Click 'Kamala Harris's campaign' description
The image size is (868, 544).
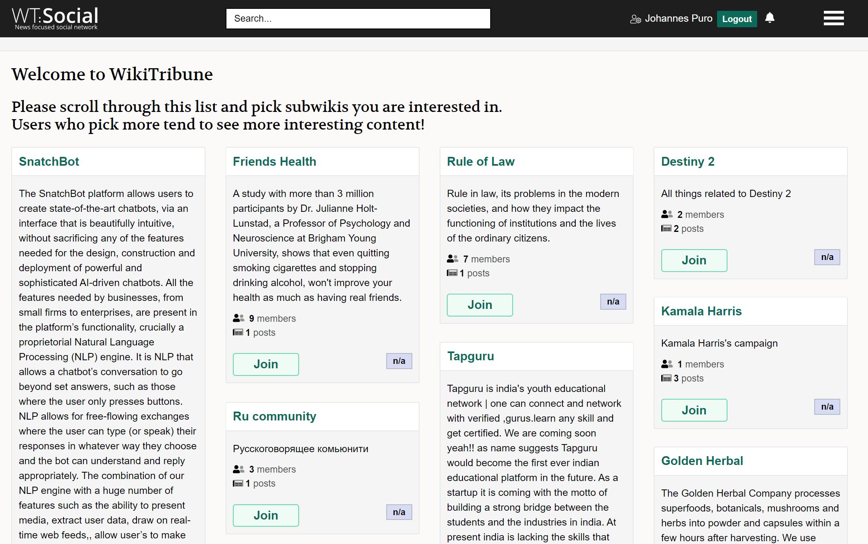[719, 343]
